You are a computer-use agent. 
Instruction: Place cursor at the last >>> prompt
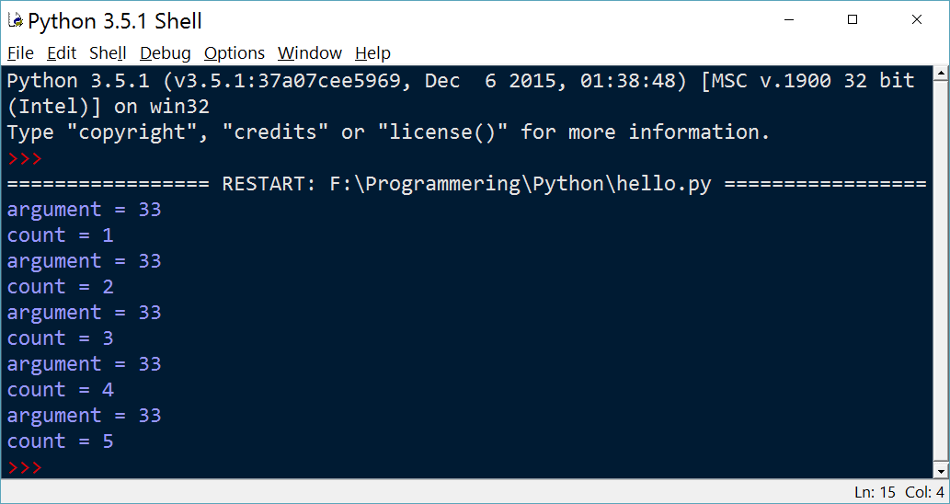click(26, 467)
